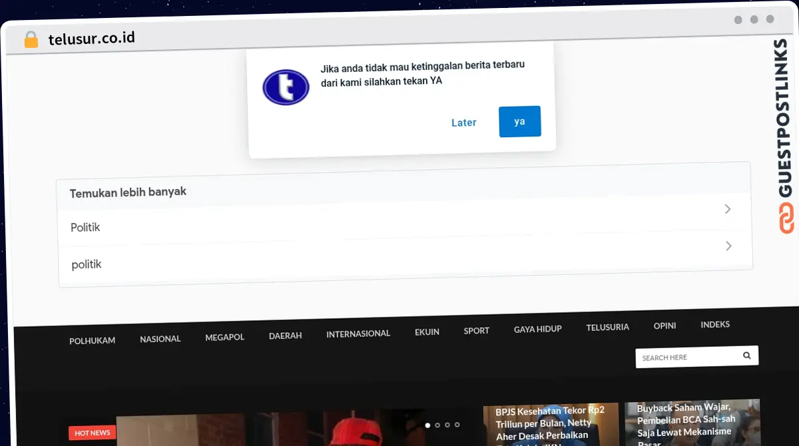Click the middle gray window control dot
799x446 pixels.
[x=754, y=19]
